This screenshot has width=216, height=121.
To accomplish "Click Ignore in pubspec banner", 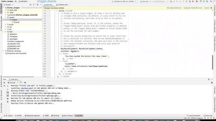I will [x=207, y=8].
